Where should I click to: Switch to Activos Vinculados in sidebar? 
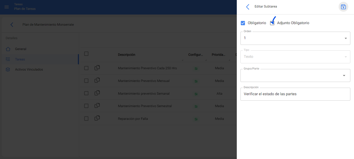[29, 70]
